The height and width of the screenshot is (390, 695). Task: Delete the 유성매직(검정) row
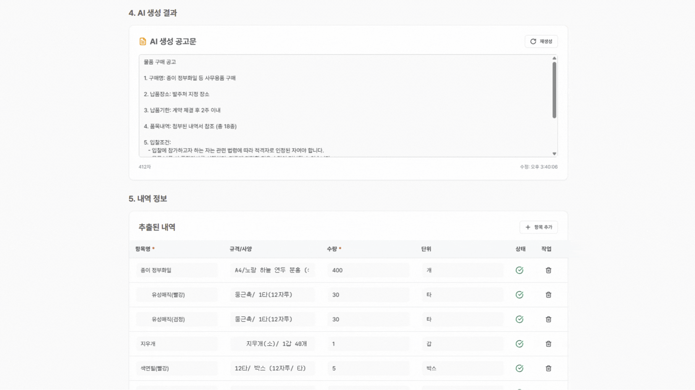pyautogui.click(x=548, y=319)
